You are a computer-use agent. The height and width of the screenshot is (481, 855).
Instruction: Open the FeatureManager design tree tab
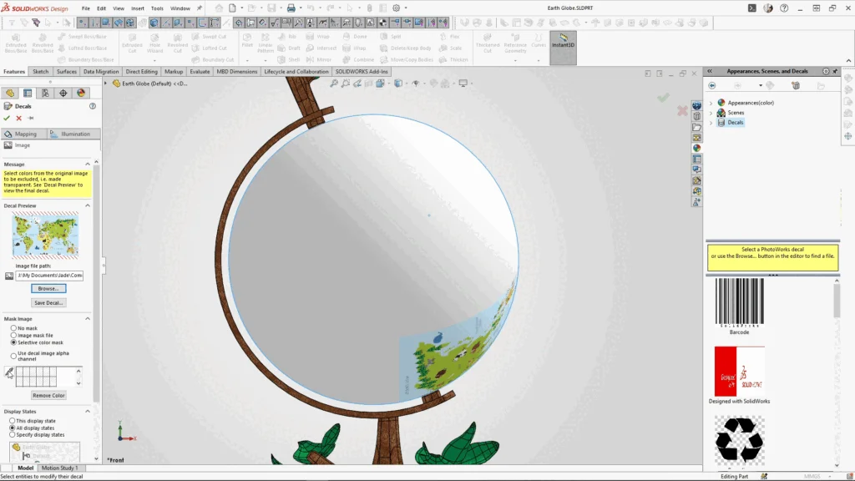tap(10, 94)
